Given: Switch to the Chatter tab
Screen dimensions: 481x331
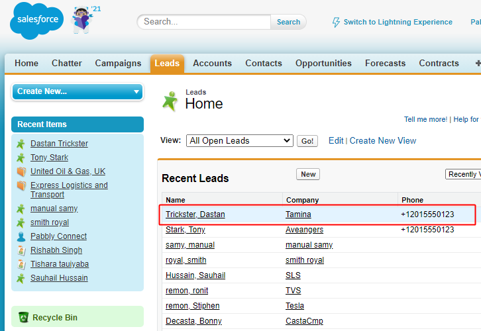Looking at the screenshot, I should (x=66, y=63).
